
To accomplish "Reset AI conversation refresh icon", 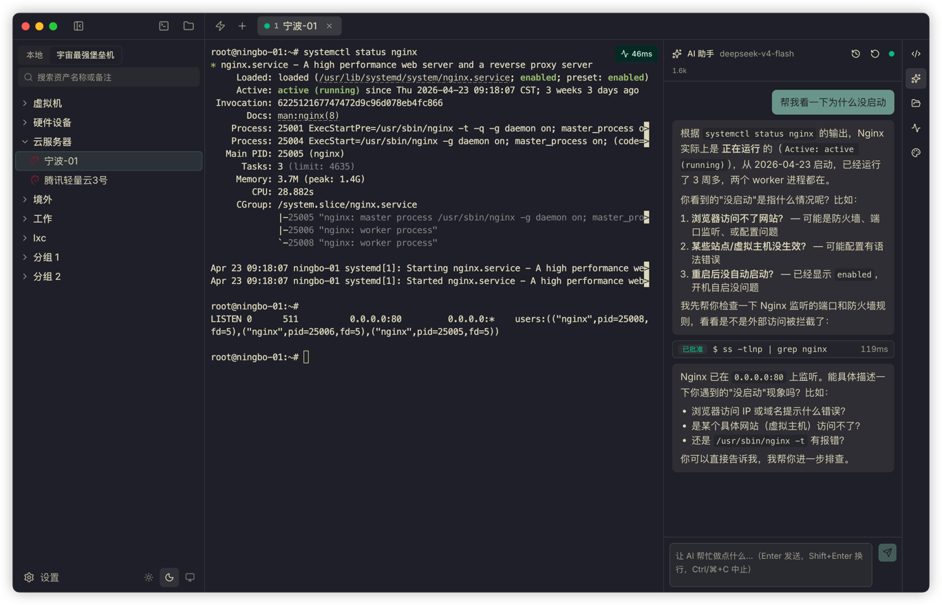I will pos(875,54).
